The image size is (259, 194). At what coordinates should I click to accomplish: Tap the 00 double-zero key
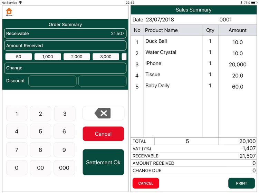coord(40,168)
